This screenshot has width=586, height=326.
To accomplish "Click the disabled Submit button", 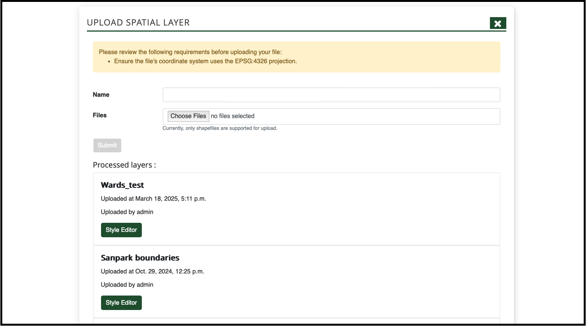I will coord(107,145).
